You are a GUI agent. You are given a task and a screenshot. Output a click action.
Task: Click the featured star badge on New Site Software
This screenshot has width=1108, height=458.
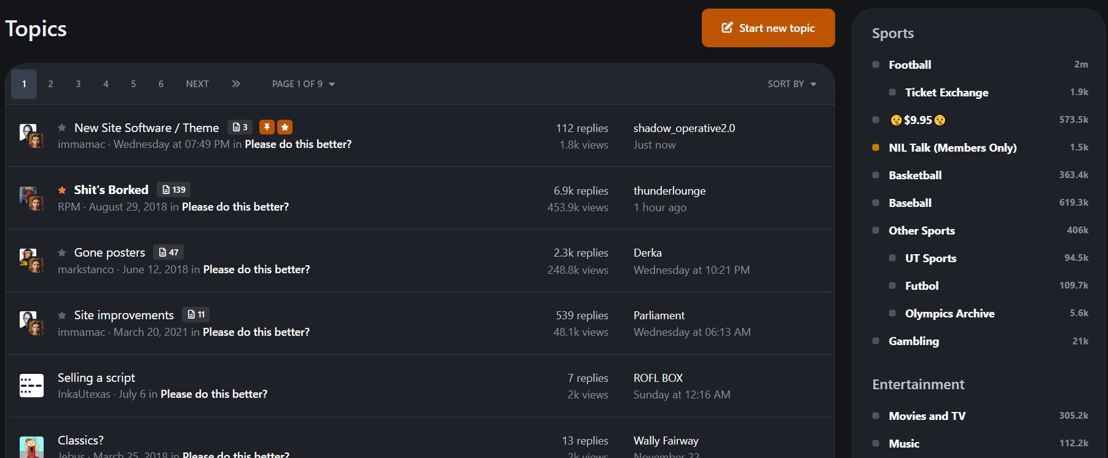285,127
